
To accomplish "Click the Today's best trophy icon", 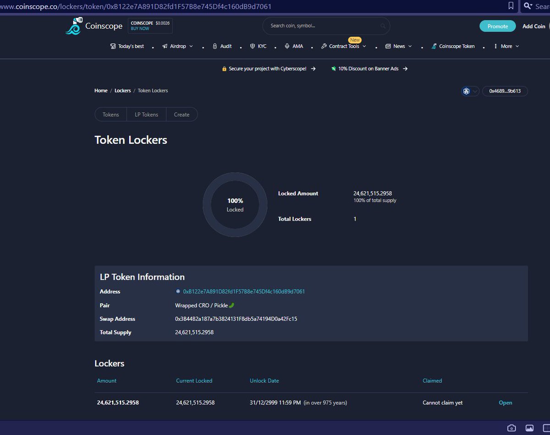I will [113, 46].
